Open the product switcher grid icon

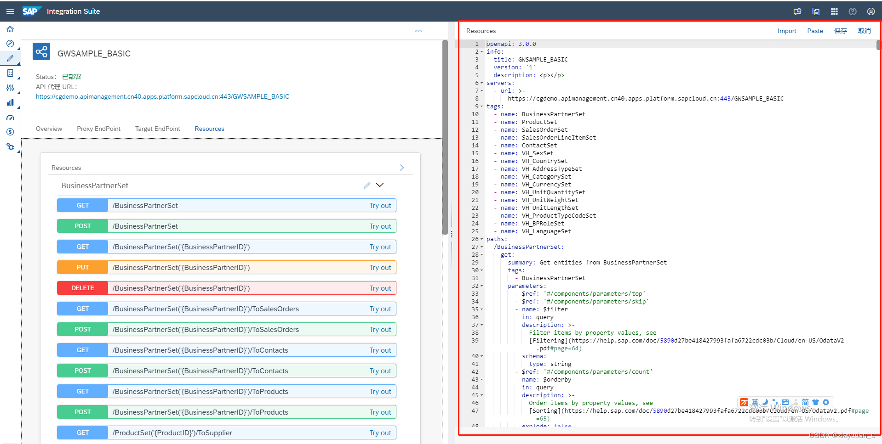[x=834, y=11]
